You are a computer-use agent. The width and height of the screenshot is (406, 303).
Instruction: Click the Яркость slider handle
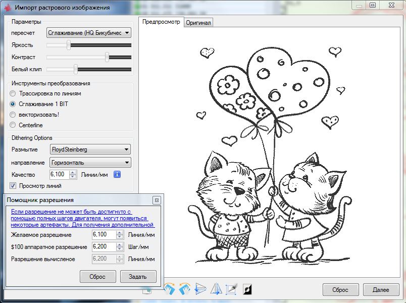(69, 45)
